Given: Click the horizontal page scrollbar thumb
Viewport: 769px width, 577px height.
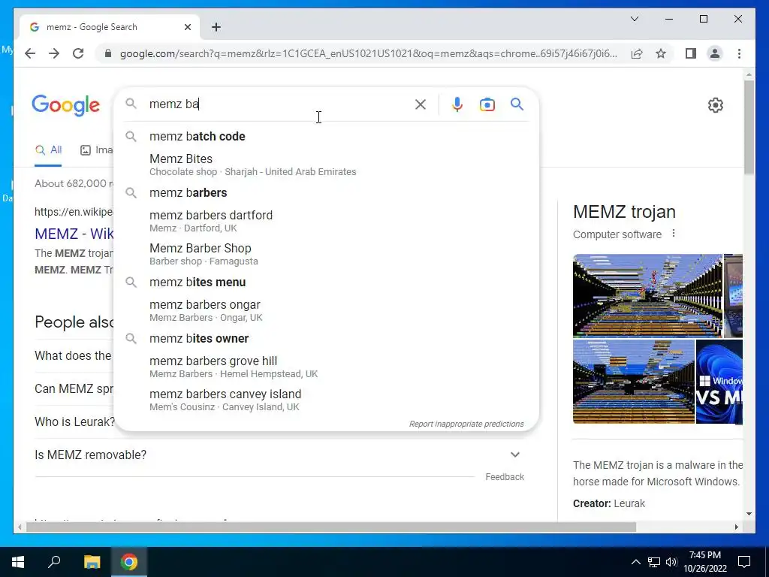Looking at the screenshot, I should 331,527.
